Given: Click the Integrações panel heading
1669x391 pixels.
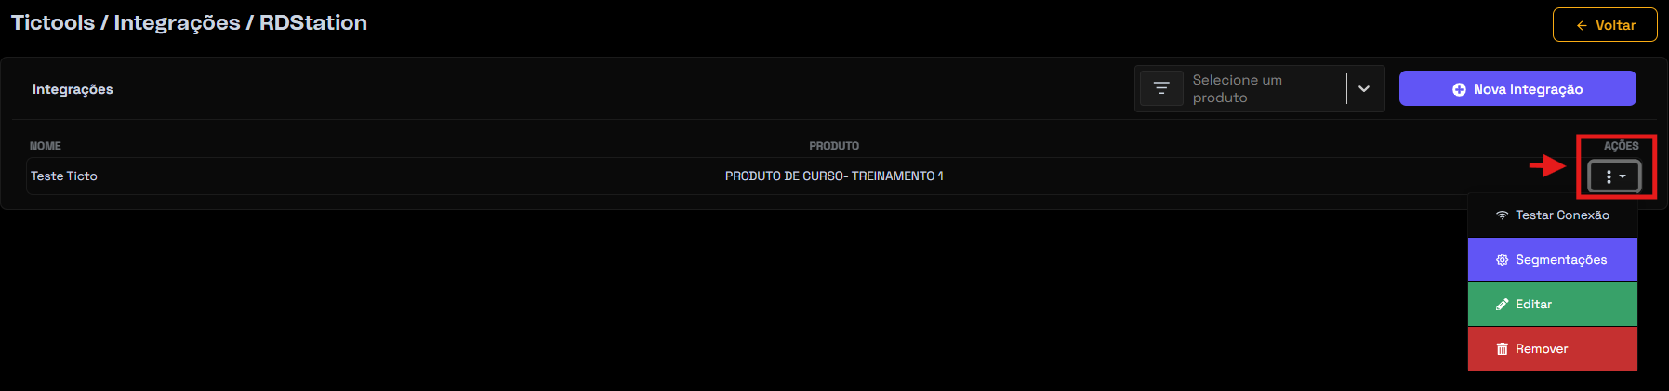Looking at the screenshot, I should point(73,89).
